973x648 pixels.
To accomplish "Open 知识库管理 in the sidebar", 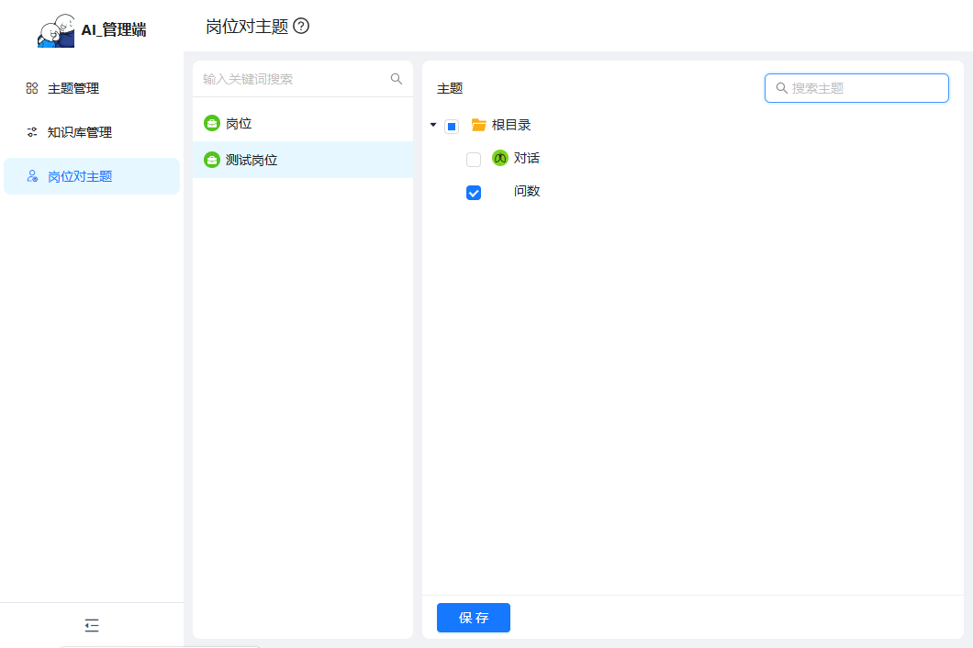I will 80,132.
